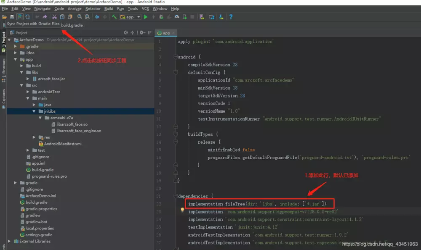Click the Forward navigation arrow

click(x=105, y=17)
